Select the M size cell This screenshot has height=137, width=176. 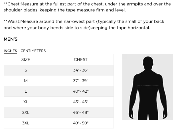coord(26,81)
